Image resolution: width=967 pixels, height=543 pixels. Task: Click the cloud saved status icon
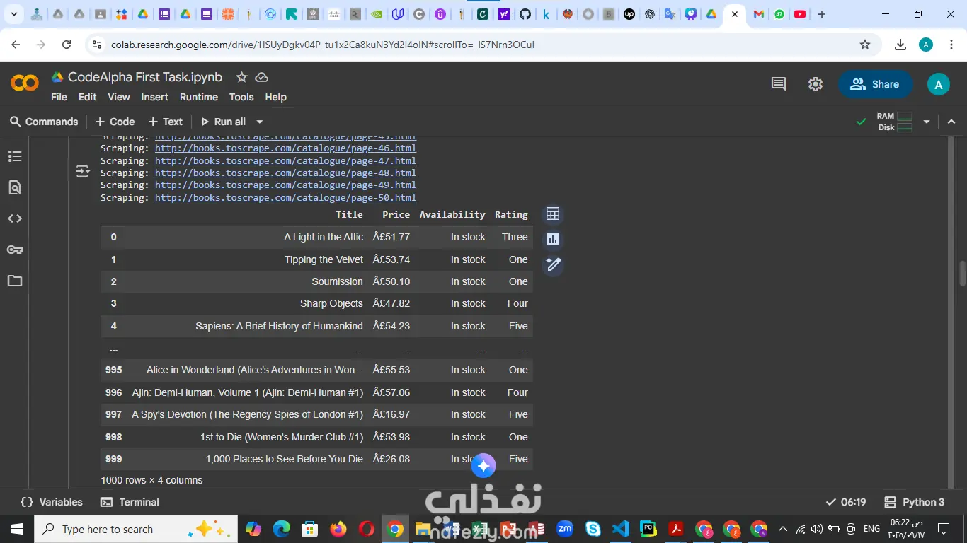pyautogui.click(x=261, y=77)
